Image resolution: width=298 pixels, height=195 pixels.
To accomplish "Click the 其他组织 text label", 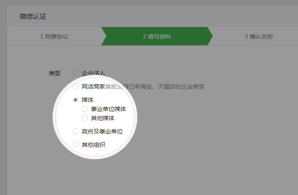I will pyautogui.click(x=93, y=145).
